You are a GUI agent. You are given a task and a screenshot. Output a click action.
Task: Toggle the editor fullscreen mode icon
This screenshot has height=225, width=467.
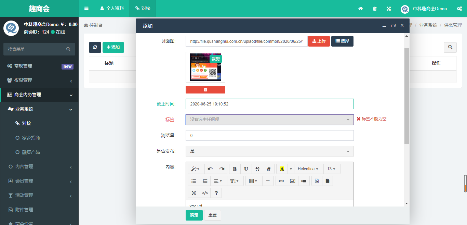[x=194, y=193]
